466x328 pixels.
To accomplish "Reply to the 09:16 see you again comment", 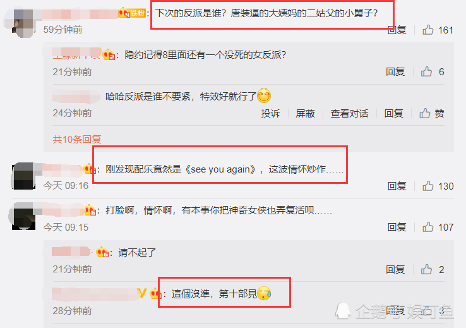I will (397, 186).
